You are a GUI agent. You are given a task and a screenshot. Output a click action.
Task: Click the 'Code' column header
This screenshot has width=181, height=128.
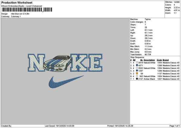(159, 60)
